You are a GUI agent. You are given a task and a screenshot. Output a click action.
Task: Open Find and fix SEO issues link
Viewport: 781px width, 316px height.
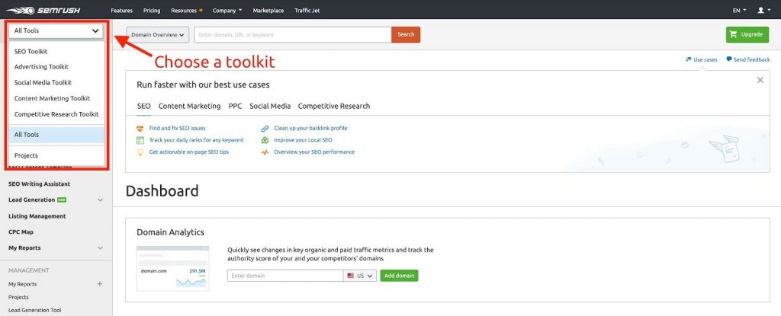pos(177,129)
